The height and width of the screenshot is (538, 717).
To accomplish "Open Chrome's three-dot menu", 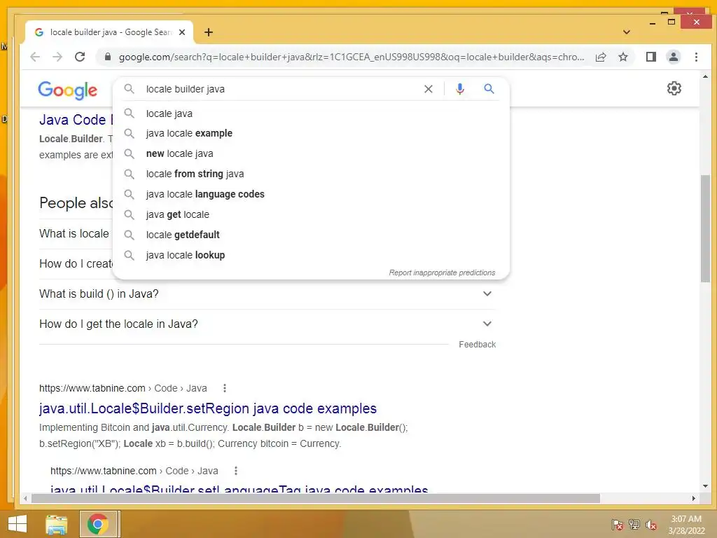I will tap(696, 57).
